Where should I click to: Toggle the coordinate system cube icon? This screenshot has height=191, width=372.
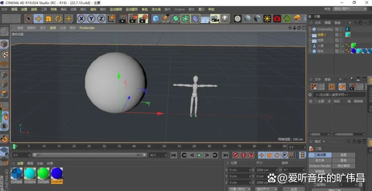(111, 19)
